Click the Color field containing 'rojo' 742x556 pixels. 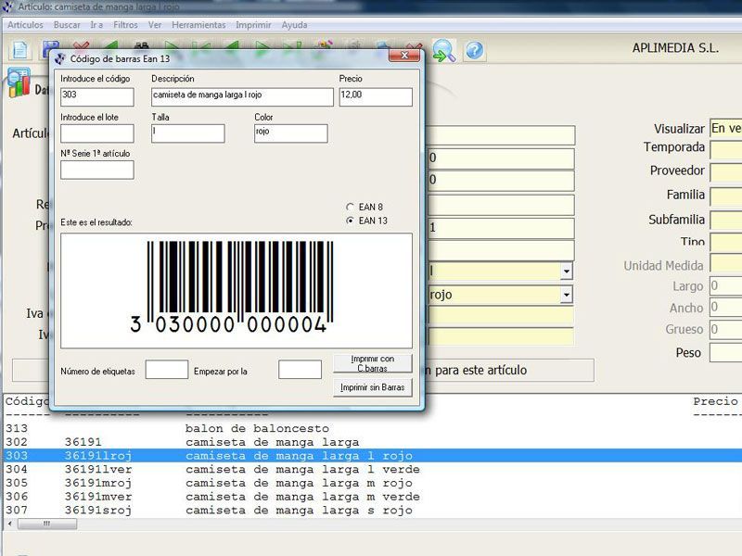point(291,133)
